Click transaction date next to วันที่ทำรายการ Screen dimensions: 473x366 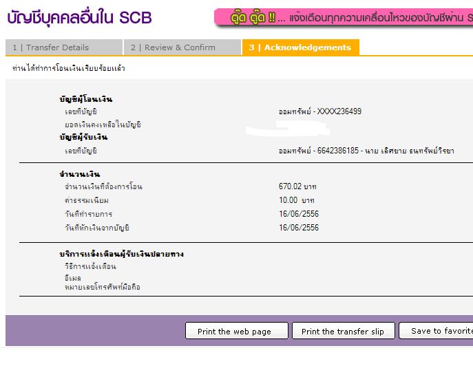pyautogui.click(x=299, y=214)
